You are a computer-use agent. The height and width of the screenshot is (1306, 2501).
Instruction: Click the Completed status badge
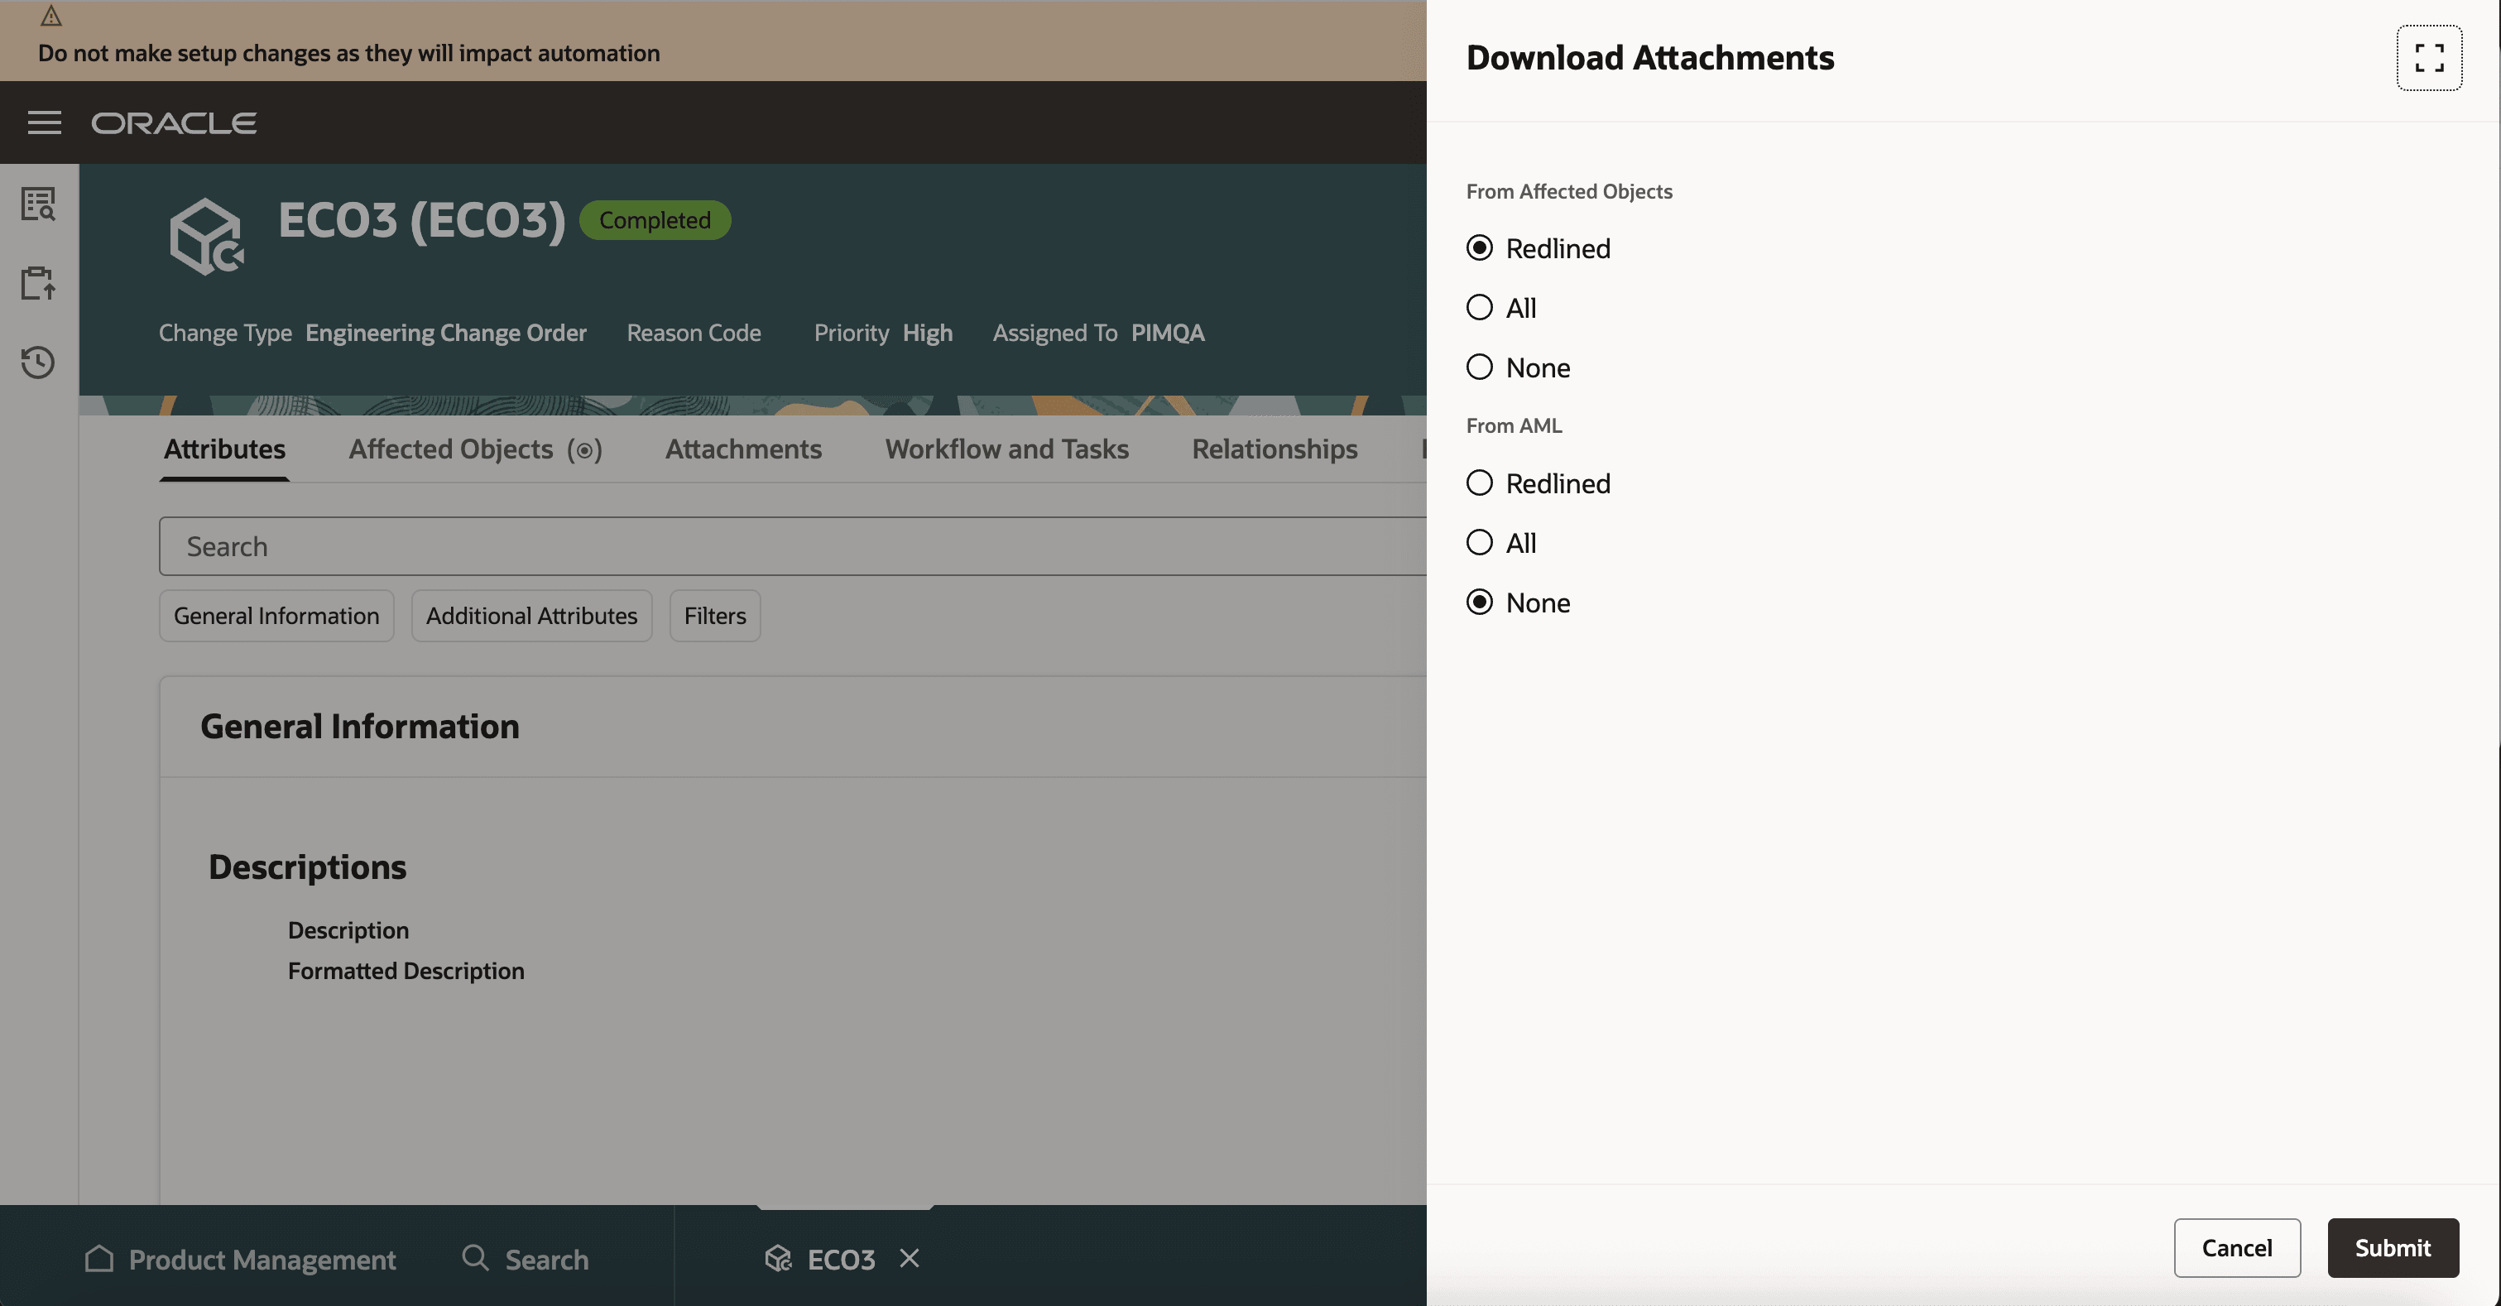655,219
